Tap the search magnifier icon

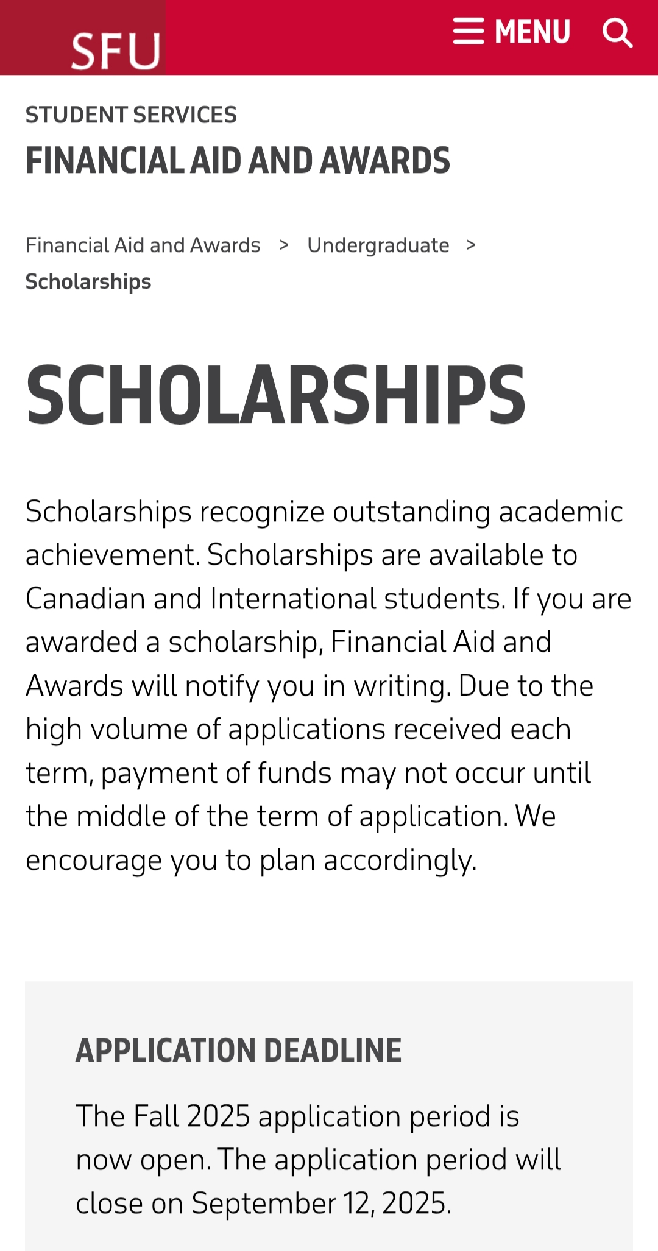617,32
